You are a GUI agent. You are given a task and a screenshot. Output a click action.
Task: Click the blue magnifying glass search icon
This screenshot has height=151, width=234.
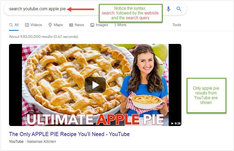[179, 9]
